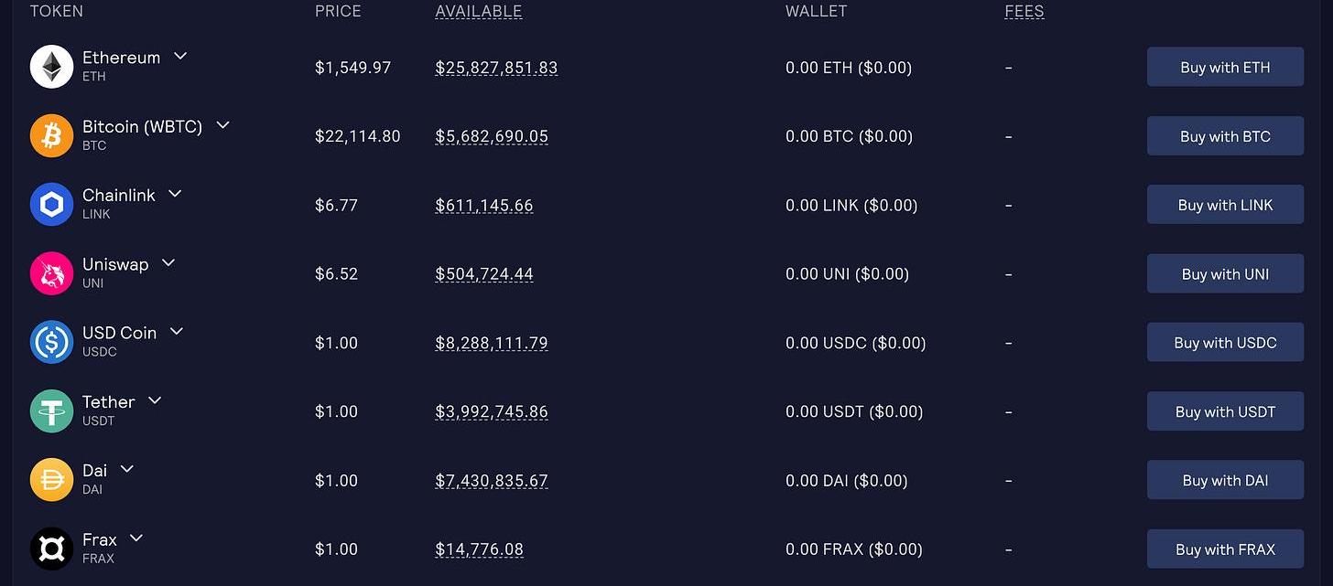
Task: Expand the Ethereum token dropdown chevron
Action: [x=180, y=57]
